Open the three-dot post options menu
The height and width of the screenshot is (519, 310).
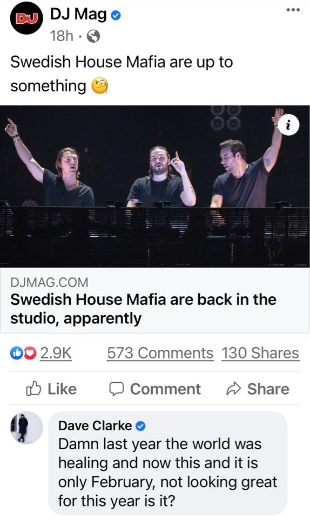click(x=293, y=10)
